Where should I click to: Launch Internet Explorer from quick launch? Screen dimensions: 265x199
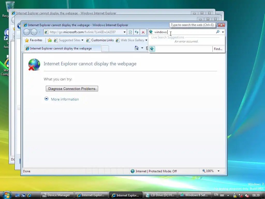29,195
